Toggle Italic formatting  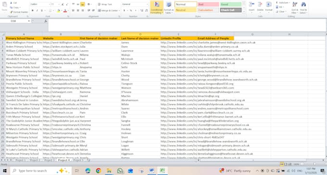(x=37, y=11)
